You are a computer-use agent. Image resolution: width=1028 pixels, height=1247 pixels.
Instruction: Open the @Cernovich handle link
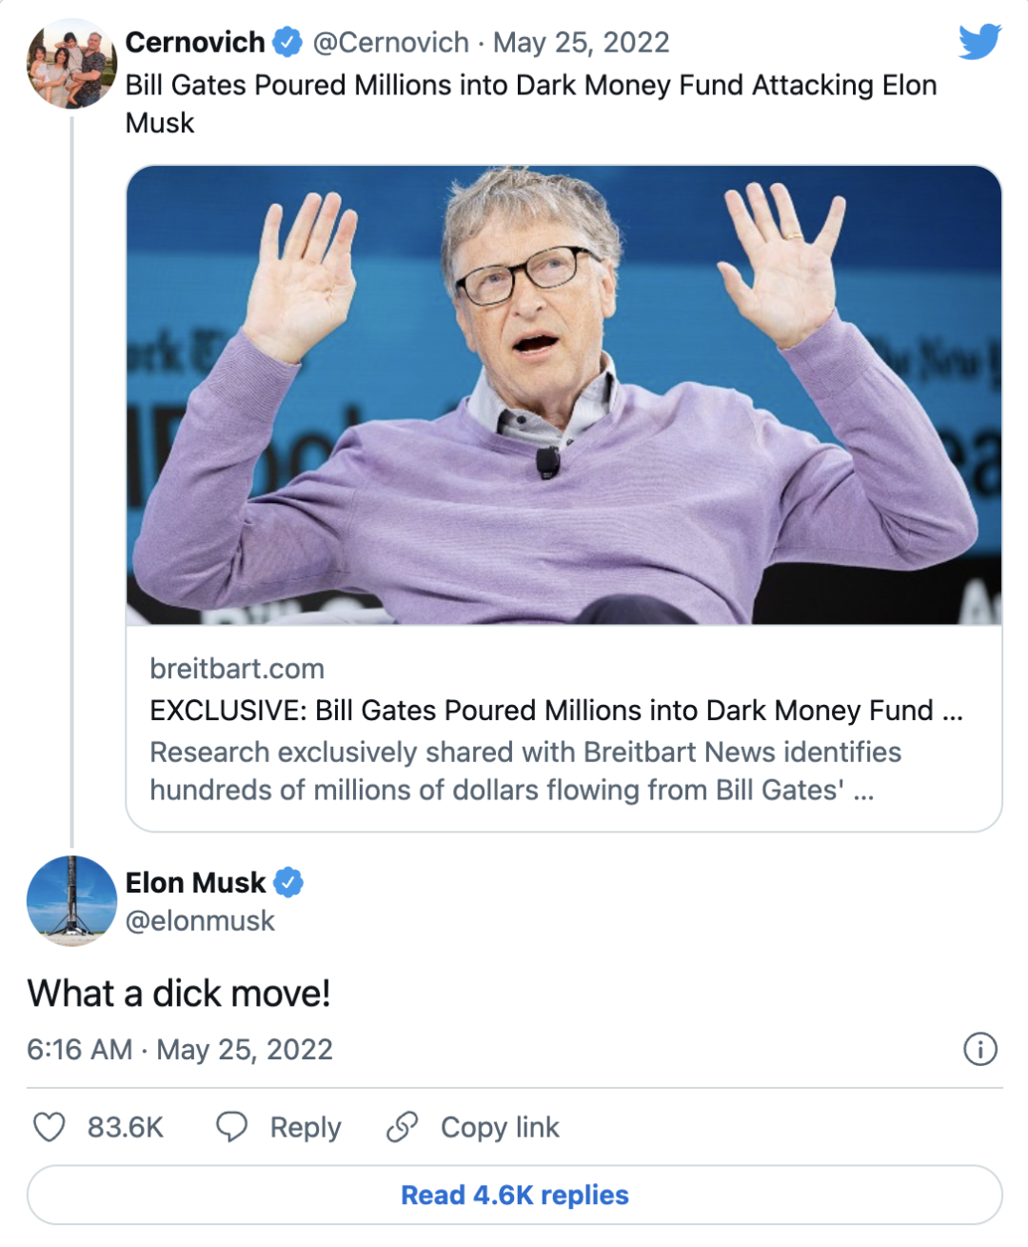point(390,43)
